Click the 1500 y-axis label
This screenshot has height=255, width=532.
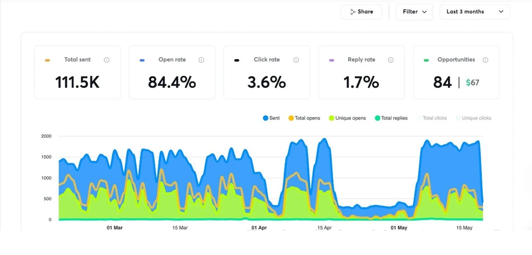[46, 157]
